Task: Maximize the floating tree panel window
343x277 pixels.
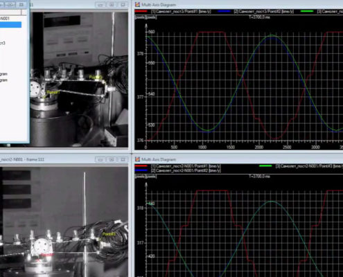Action: click(x=10, y=4)
